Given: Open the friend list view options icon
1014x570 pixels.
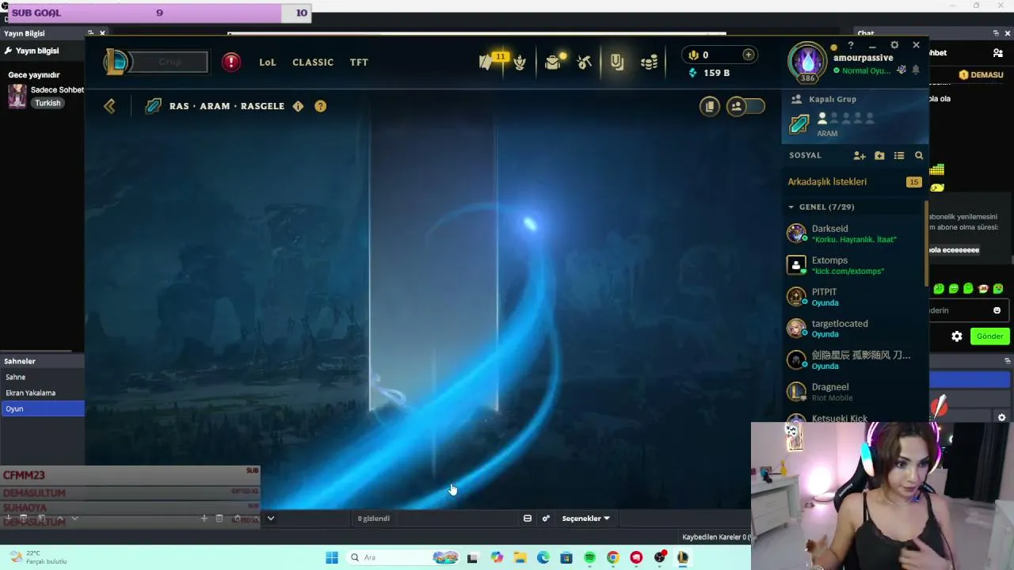Looking at the screenshot, I should pyautogui.click(x=899, y=156).
